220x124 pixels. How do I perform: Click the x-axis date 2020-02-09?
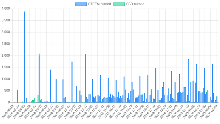(211, 112)
